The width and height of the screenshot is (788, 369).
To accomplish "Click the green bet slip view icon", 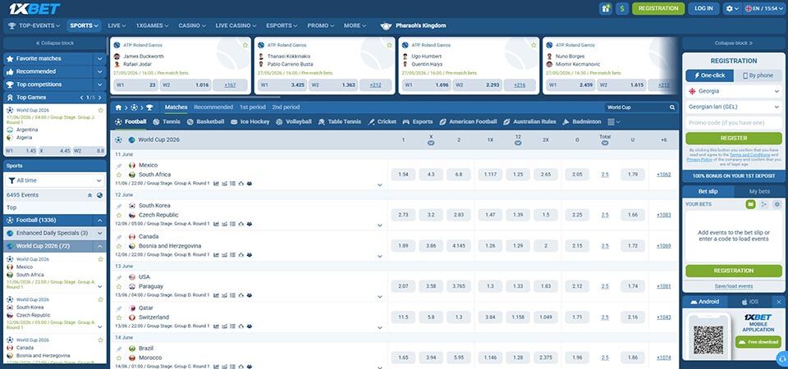I will 750,204.
